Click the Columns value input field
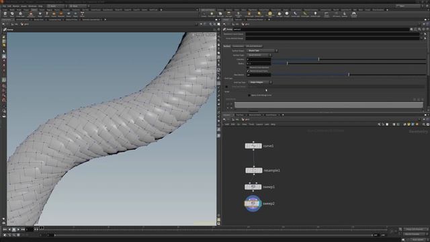430x242 pixels. click(x=259, y=59)
